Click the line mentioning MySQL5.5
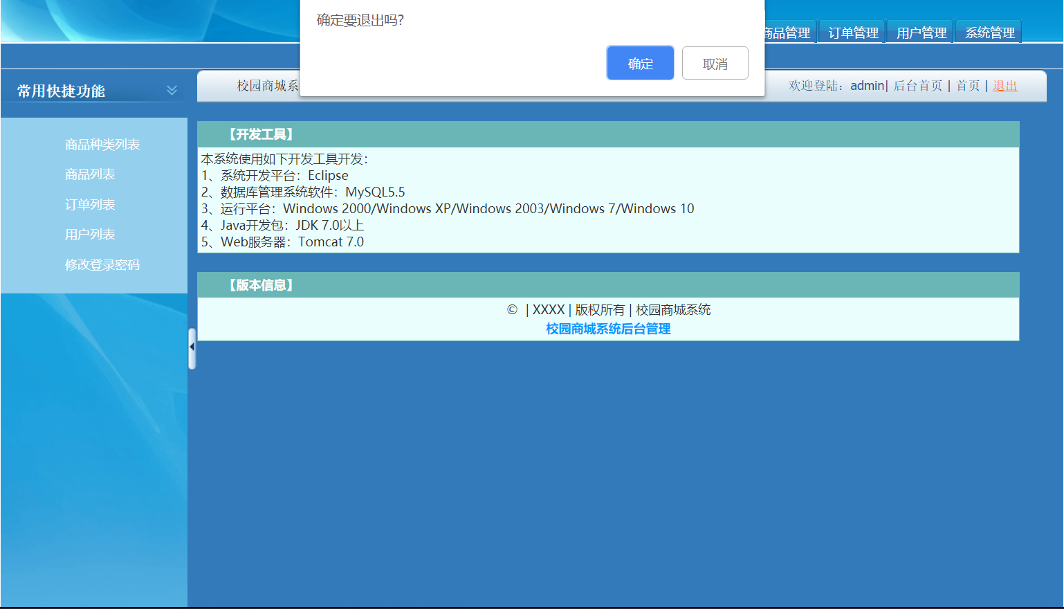 click(303, 192)
